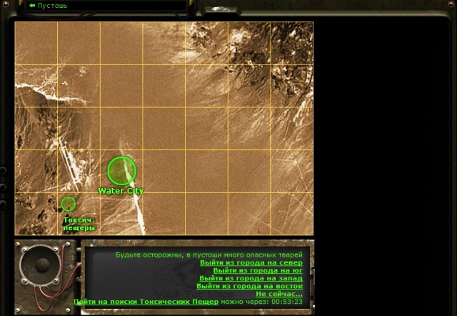Click the Токсич. пещеры map label
The width and height of the screenshot is (457, 316).
tap(79, 224)
